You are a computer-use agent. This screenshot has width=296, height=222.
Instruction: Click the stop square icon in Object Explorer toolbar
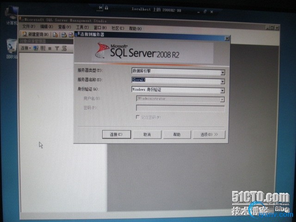[x=50, y=49]
